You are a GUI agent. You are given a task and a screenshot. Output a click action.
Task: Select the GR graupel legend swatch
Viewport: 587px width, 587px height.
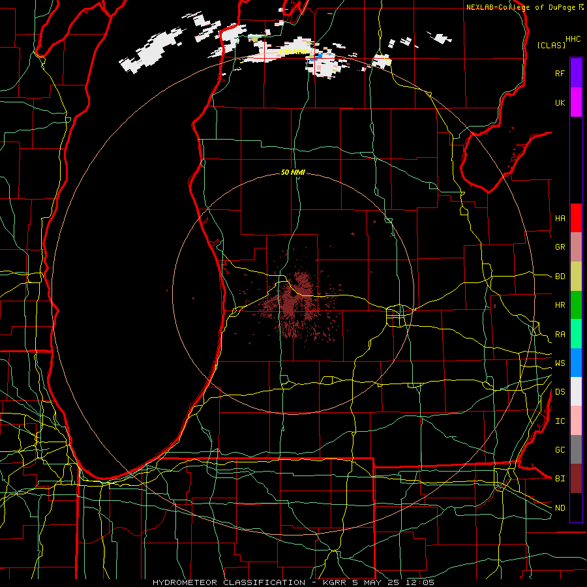click(576, 247)
